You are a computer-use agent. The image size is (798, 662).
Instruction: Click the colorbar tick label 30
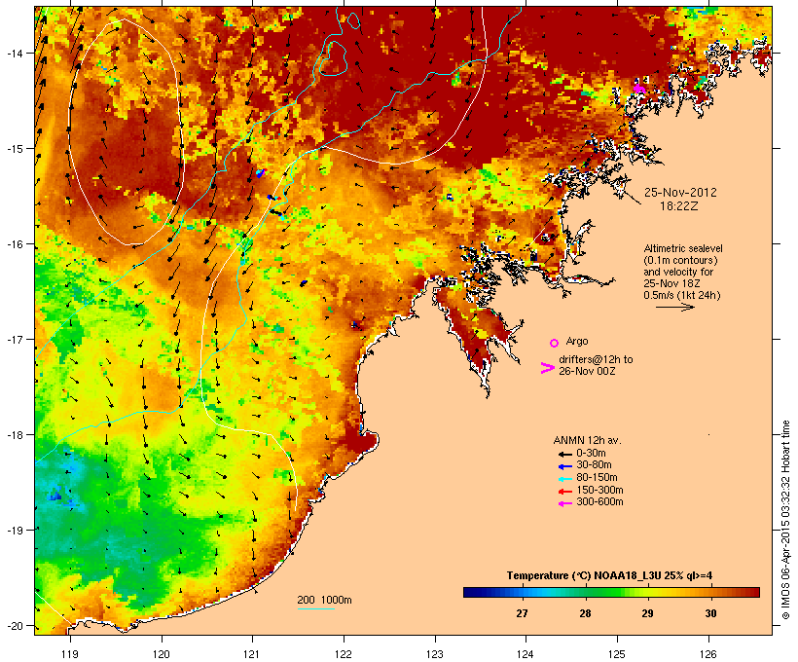point(710,613)
